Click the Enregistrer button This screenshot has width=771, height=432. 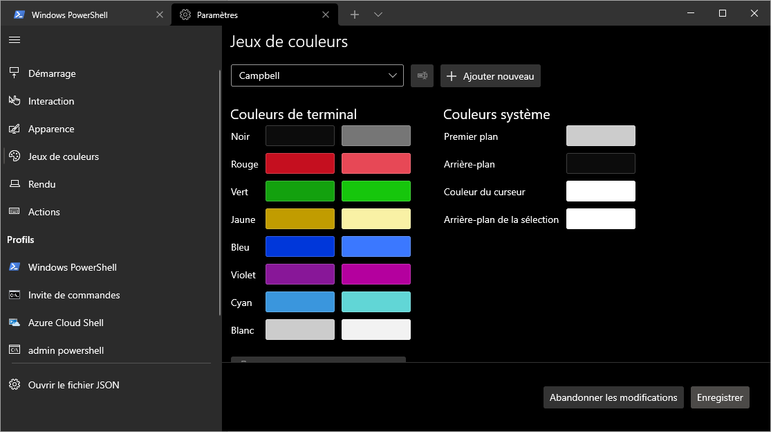click(x=719, y=397)
